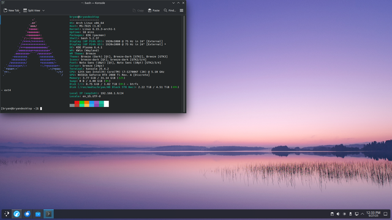Open the Find search in Konsole
The image size is (392, 220).
(x=170, y=10)
